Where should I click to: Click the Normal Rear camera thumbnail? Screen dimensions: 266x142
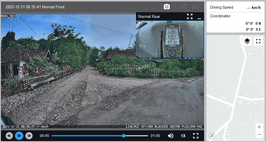tap(170, 39)
